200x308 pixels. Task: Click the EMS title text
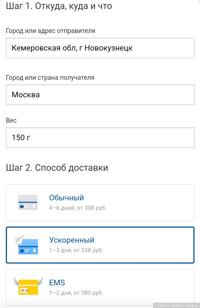coord(57,283)
